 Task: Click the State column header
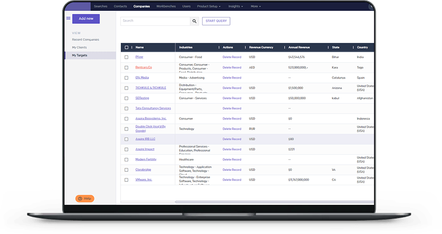[x=335, y=47]
